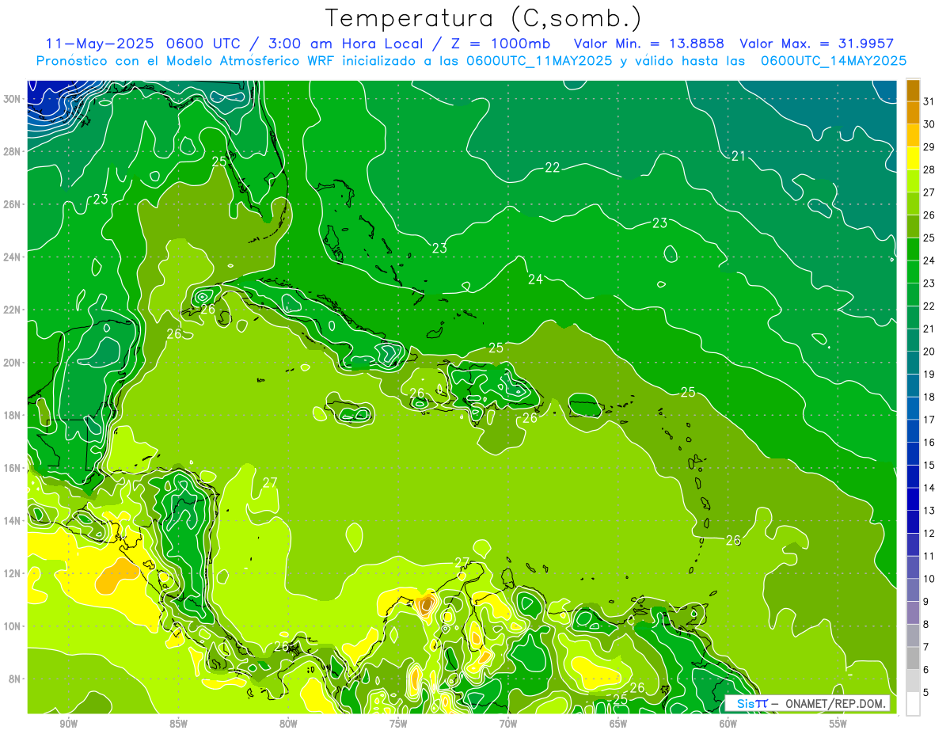Click the legend value '28'
The height and width of the screenshot is (734, 950).
click(929, 169)
